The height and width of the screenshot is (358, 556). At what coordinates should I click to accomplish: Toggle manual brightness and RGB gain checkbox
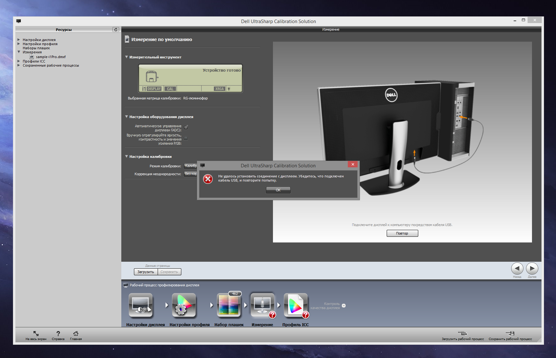pos(186,138)
